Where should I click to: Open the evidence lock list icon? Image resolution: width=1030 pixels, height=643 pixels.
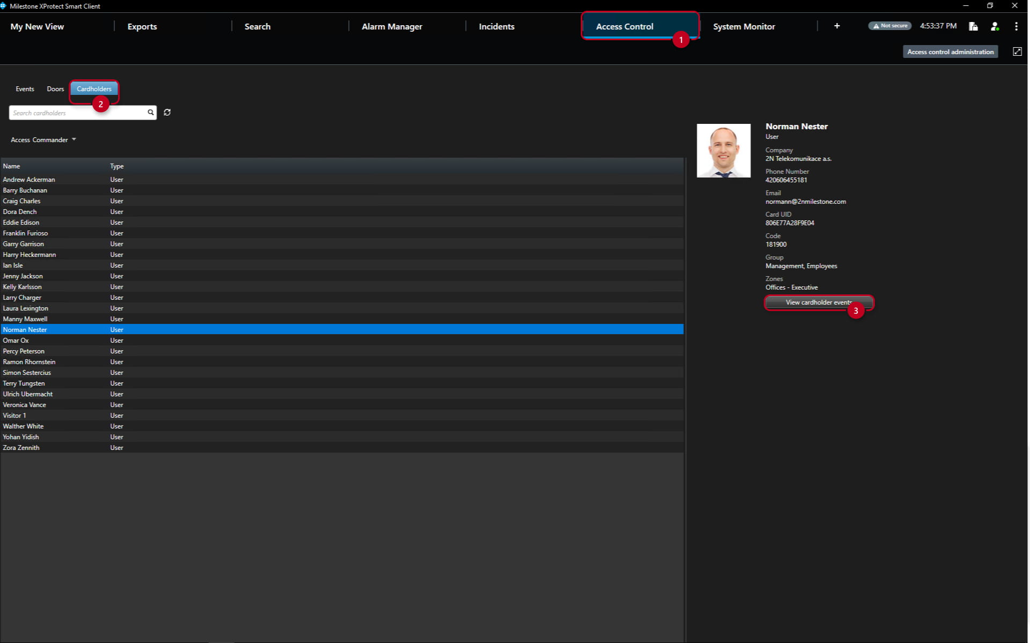coord(973,26)
